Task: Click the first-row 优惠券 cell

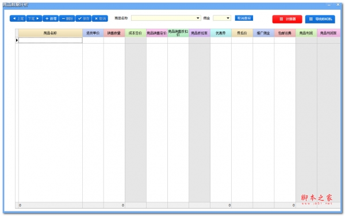Action: [221, 40]
